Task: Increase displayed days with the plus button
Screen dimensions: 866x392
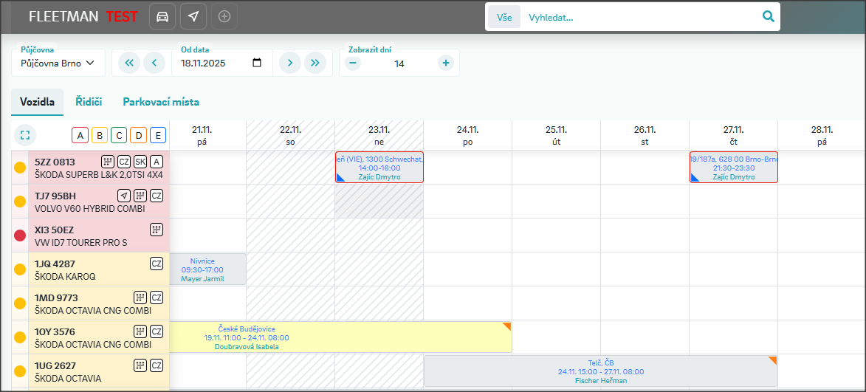Action: [445, 63]
